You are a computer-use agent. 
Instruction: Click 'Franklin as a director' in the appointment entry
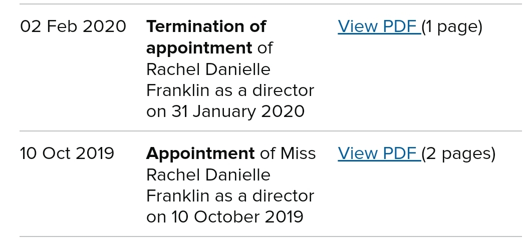click(x=230, y=195)
